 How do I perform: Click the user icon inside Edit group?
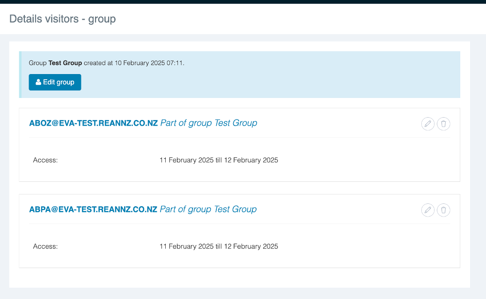[38, 82]
